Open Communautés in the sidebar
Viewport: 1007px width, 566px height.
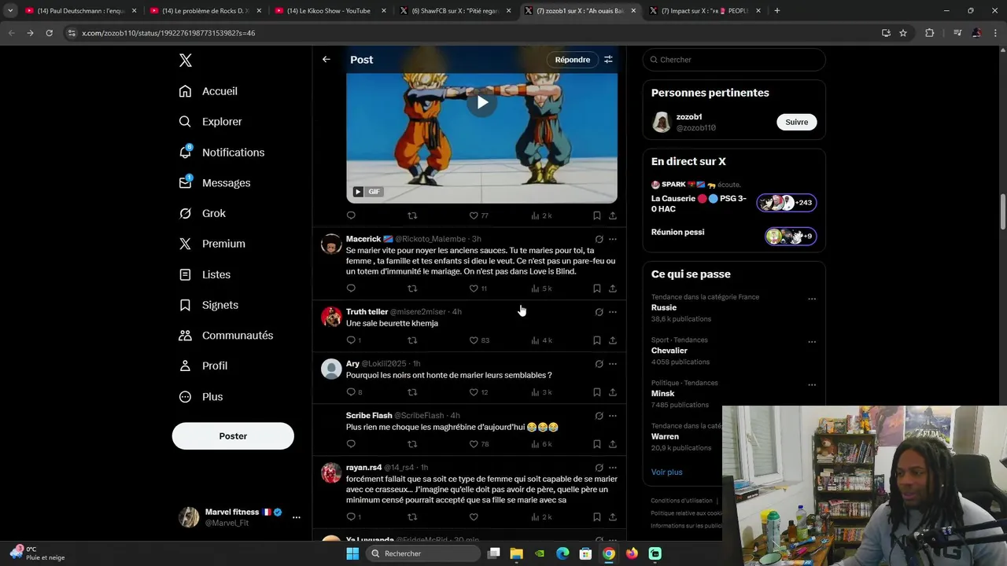(x=227, y=336)
